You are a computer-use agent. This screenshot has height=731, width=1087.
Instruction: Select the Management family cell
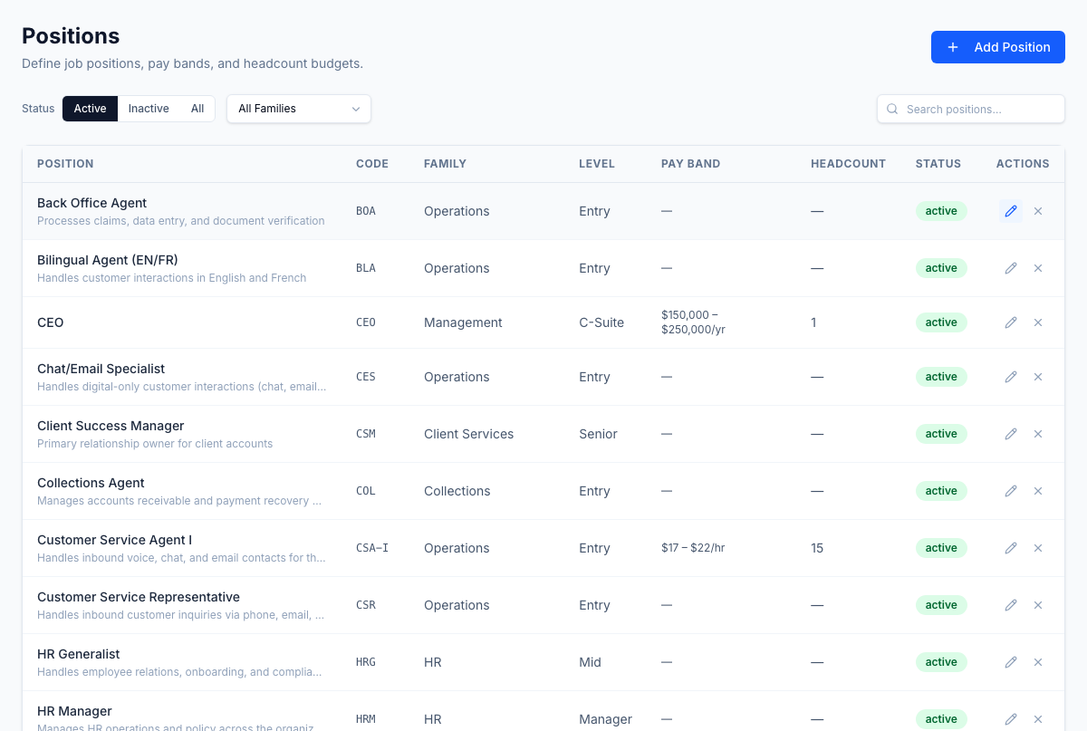click(x=463, y=322)
